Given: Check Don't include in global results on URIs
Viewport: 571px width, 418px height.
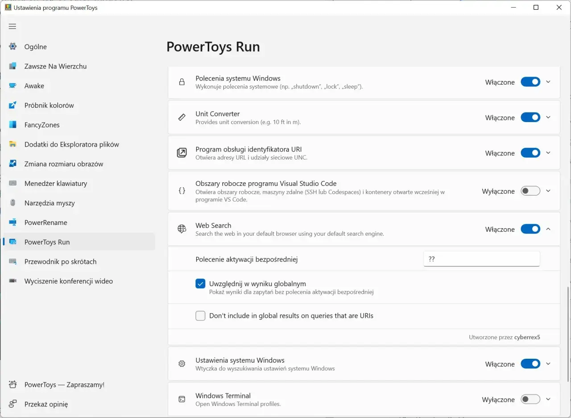Looking at the screenshot, I should tap(200, 316).
